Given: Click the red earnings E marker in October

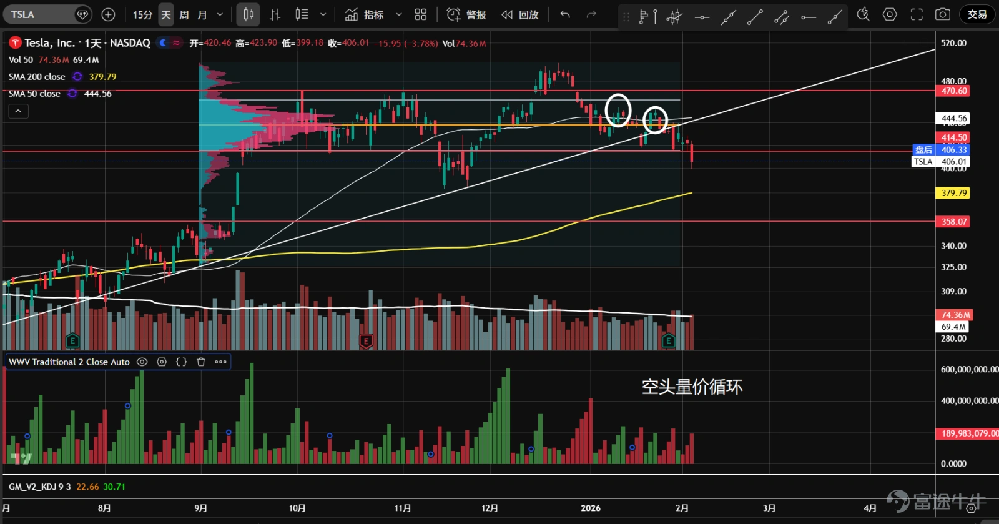Looking at the screenshot, I should tap(367, 340).
